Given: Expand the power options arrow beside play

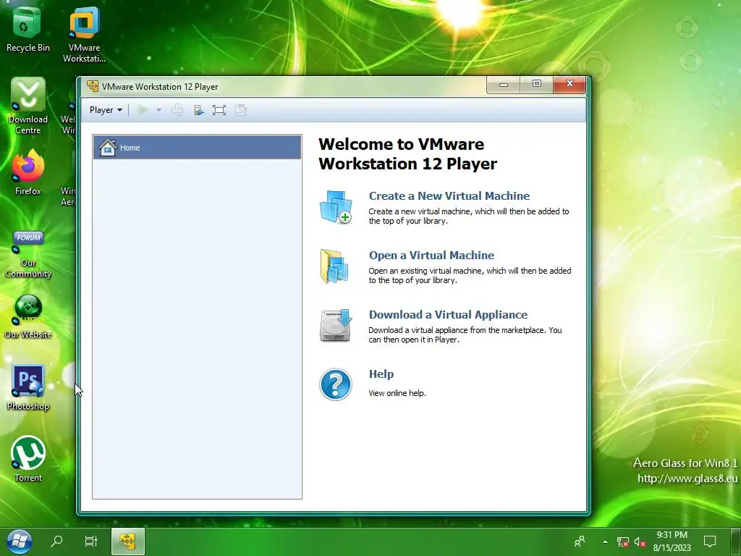Looking at the screenshot, I should tap(158, 110).
